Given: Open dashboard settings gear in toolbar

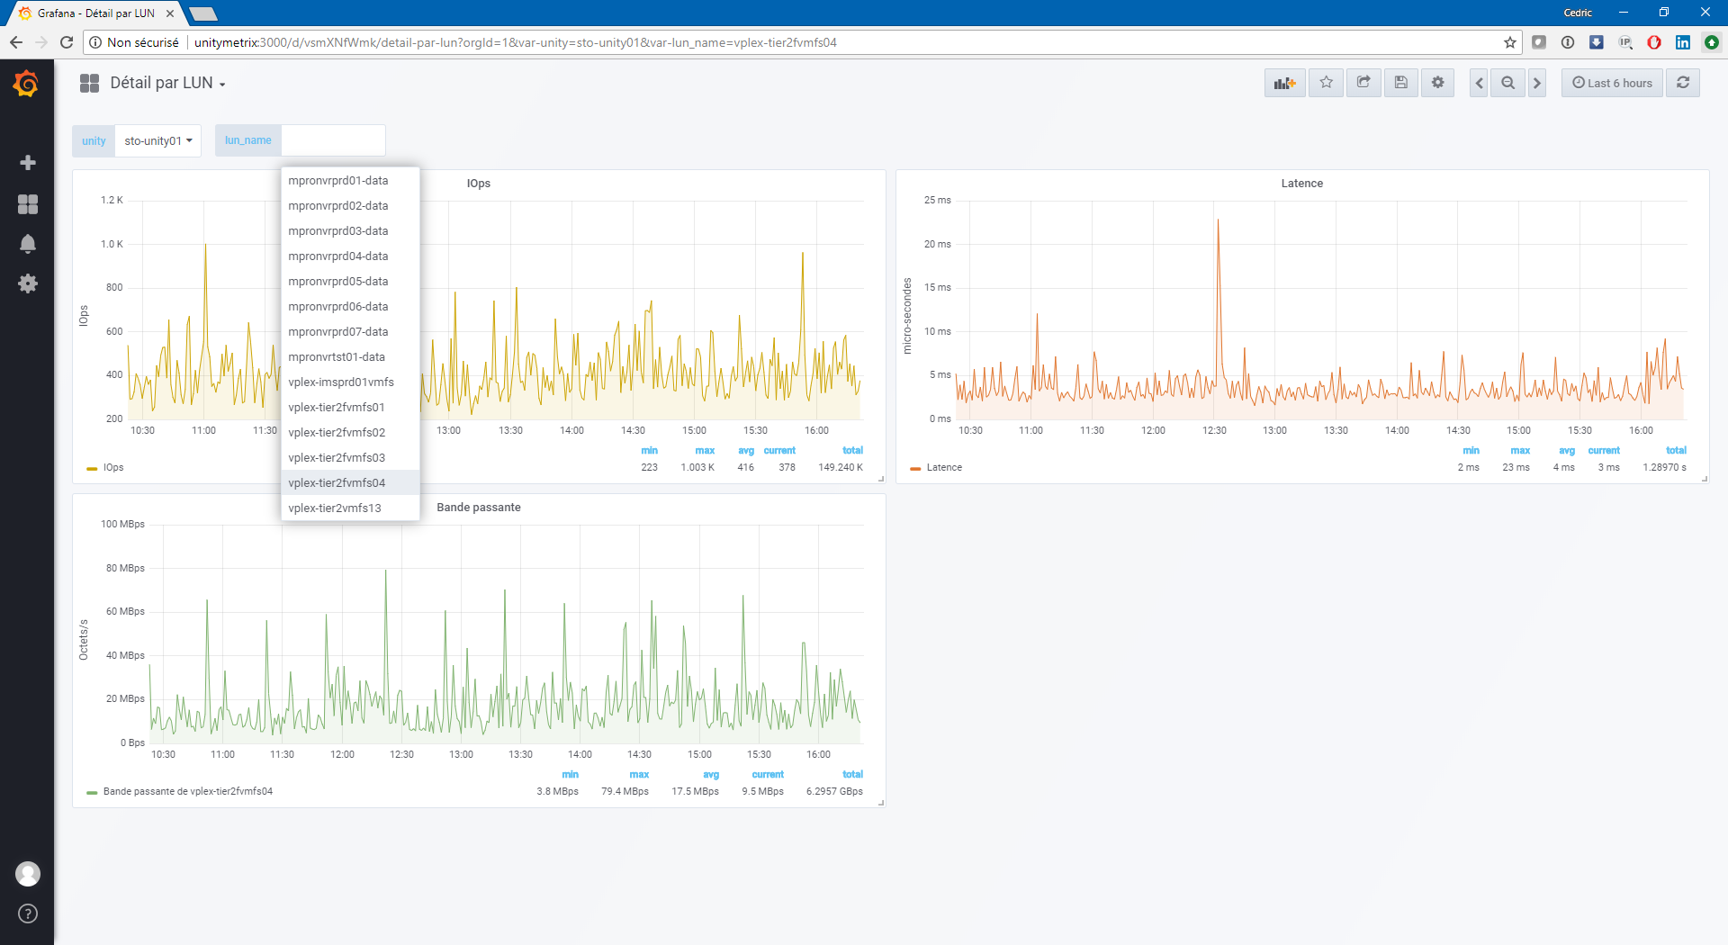Looking at the screenshot, I should 1437,83.
